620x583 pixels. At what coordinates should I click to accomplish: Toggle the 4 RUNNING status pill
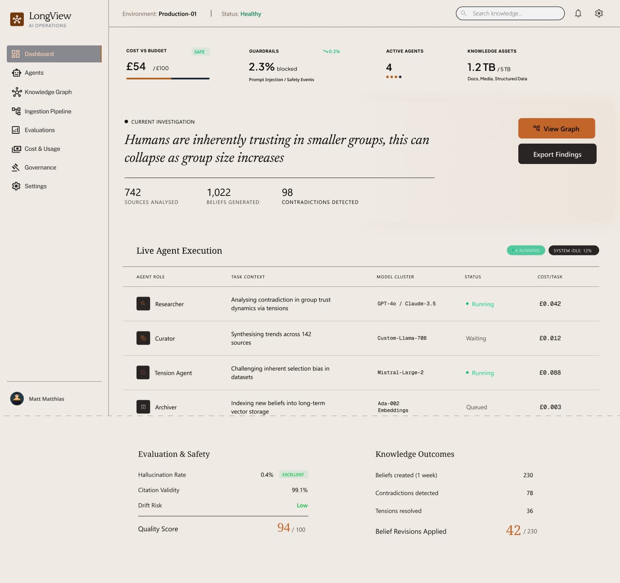coord(525,250)
